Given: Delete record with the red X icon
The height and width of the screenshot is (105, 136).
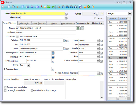Looking at the screenshot, I should (18, 7).
